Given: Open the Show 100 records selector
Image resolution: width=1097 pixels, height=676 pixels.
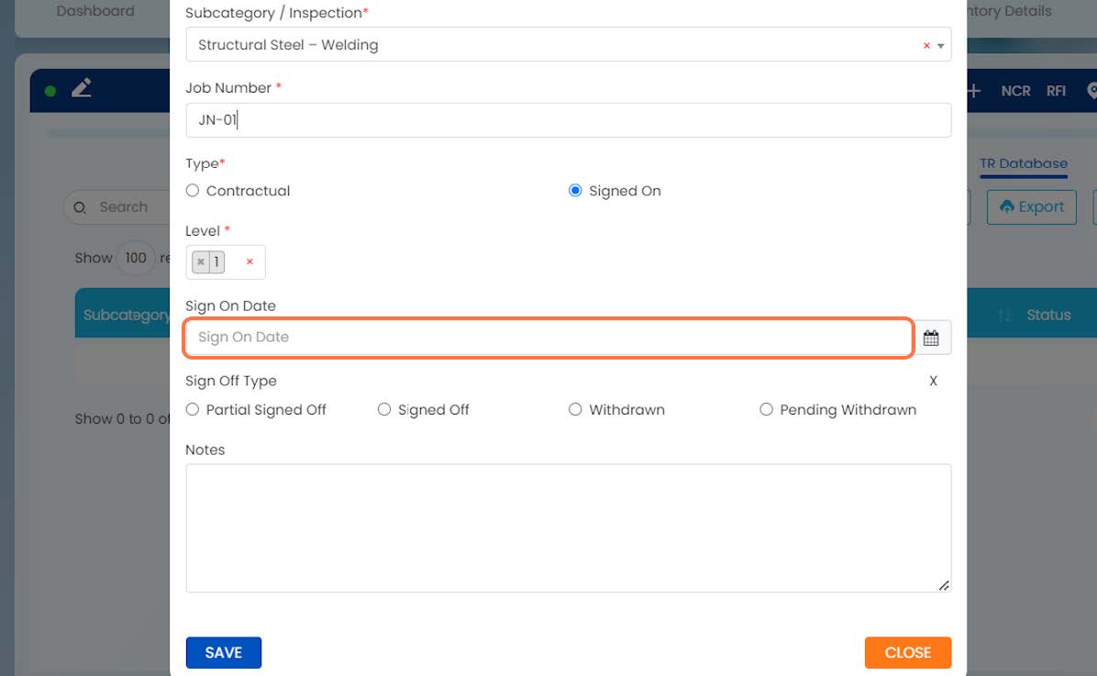Looking at the screenshot, I should (x=135, y=258).
